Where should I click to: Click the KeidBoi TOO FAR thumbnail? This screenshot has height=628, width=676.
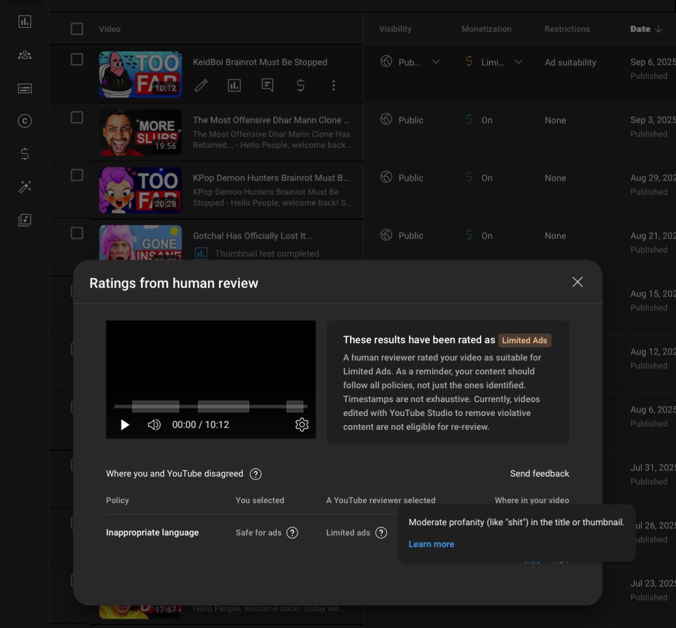[140, 74]
